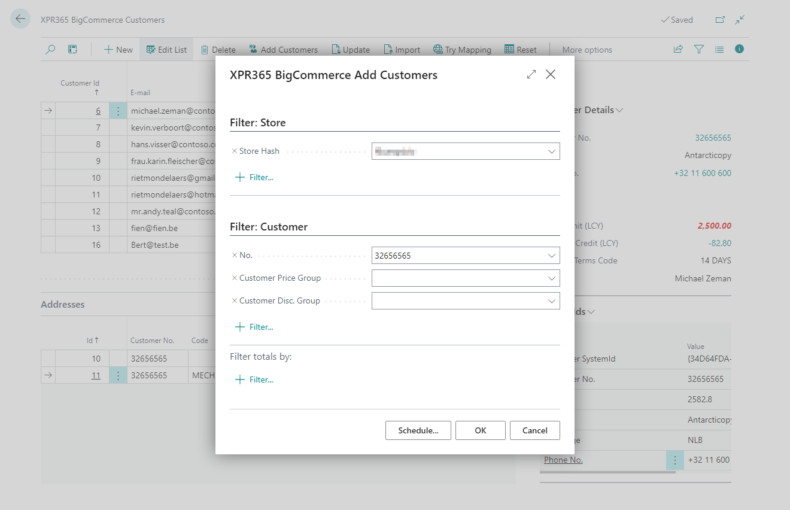Click Delete in the toolbar
790x510 pixels.
[x=218, y=50]
